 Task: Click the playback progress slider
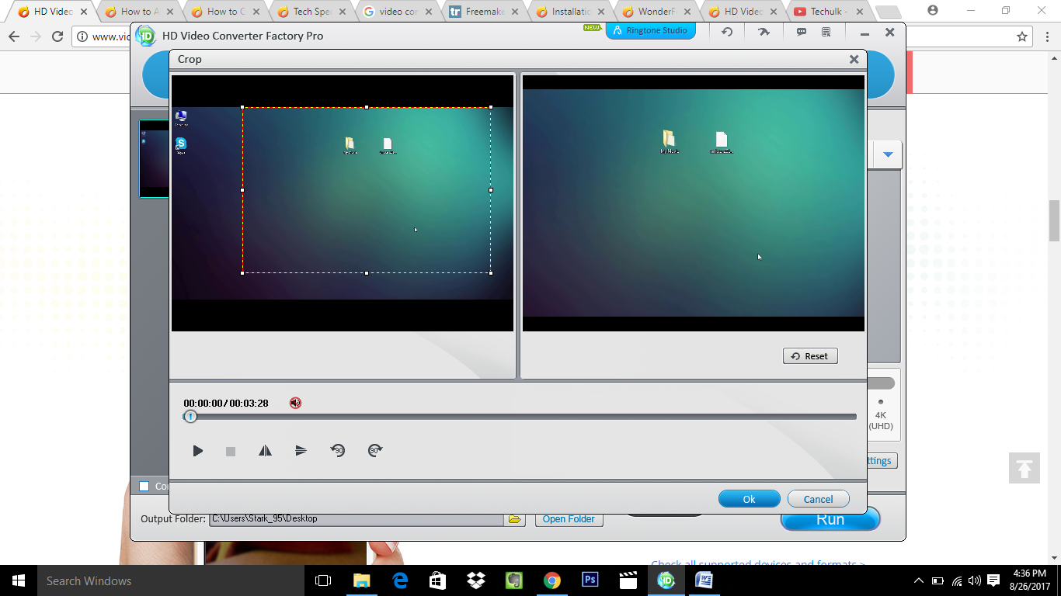click(522, 417)
